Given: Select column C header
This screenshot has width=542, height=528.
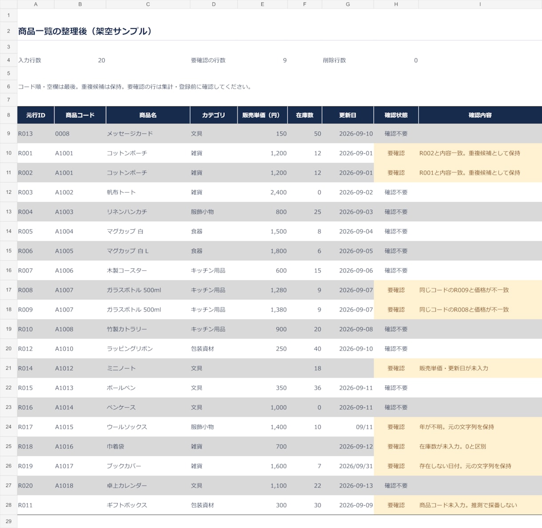Looking at the screenshot, I should (148, 4).
